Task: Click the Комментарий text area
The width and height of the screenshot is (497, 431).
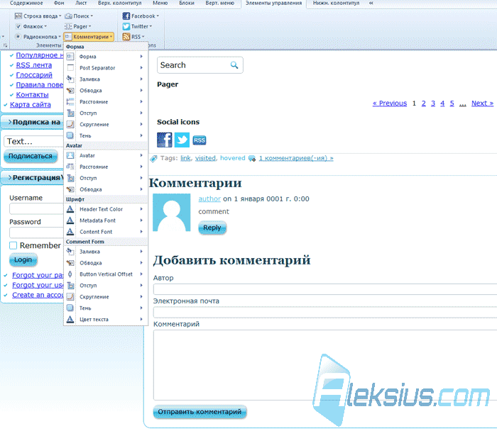Action: pyautogui.click(x=325, y=365)
